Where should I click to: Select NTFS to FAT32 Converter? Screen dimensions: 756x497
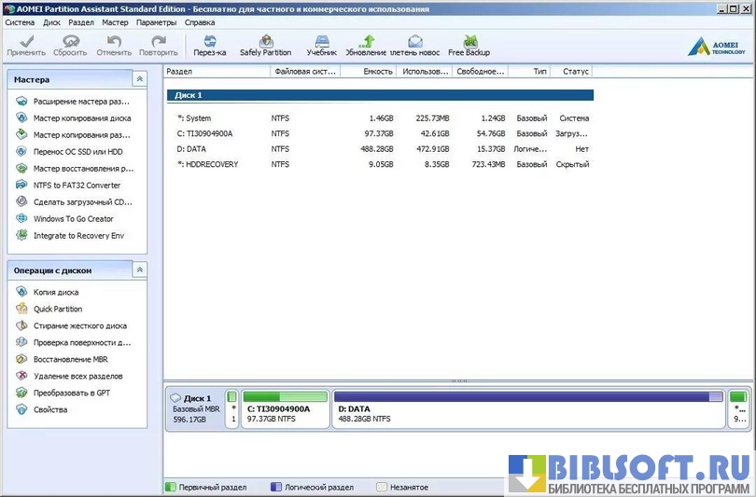point(77,186)
